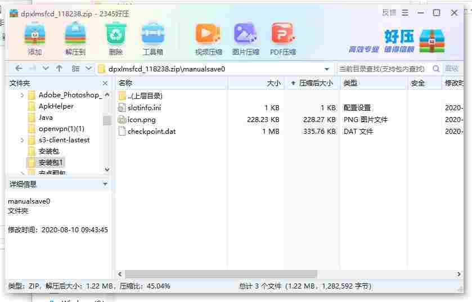Close the 文件夹 folder panel

[105, 83]
